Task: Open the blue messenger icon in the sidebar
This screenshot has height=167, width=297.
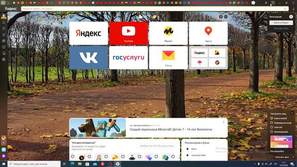Action: (4, 149)
